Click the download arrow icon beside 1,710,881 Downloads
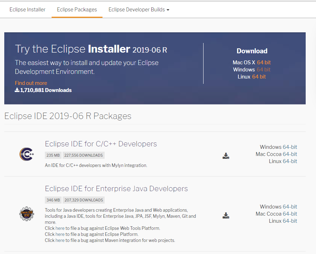Viewport: 316px width, 254px height. (17, 90)
